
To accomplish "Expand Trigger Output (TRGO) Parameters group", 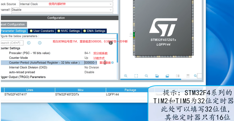I will [23, 77].
